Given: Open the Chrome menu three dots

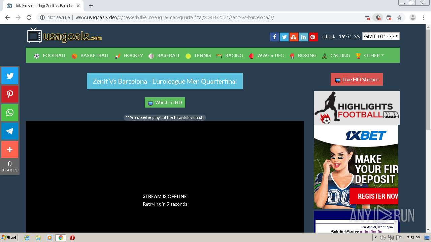Looking at the screenshot, I should [424, 17].
